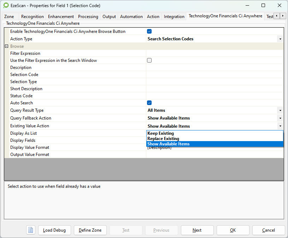Switch to the Recognition tab
Image resolution: width=288 pixels, height=238 pixels.
33,17
